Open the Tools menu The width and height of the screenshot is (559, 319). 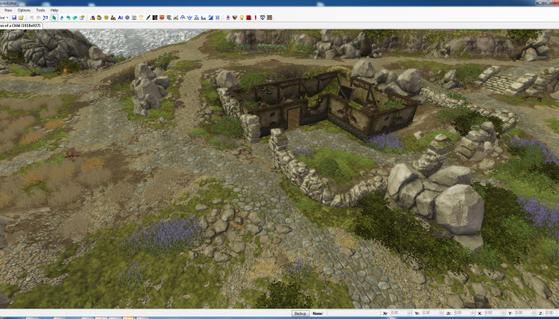pyautogui.click(x=40, y=10)
